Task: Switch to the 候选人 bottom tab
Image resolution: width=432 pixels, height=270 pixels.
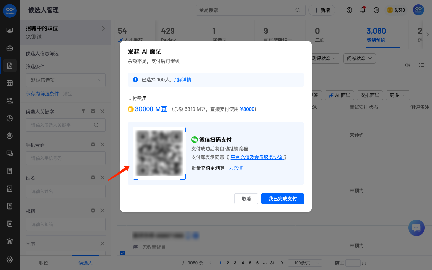Action: click(85, 263)
